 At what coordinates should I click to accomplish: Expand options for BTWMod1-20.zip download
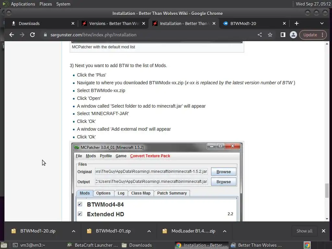(x=74, y=231)
